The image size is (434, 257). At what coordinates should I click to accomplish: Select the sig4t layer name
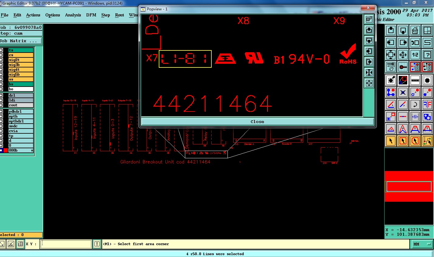tap(21, 70)
